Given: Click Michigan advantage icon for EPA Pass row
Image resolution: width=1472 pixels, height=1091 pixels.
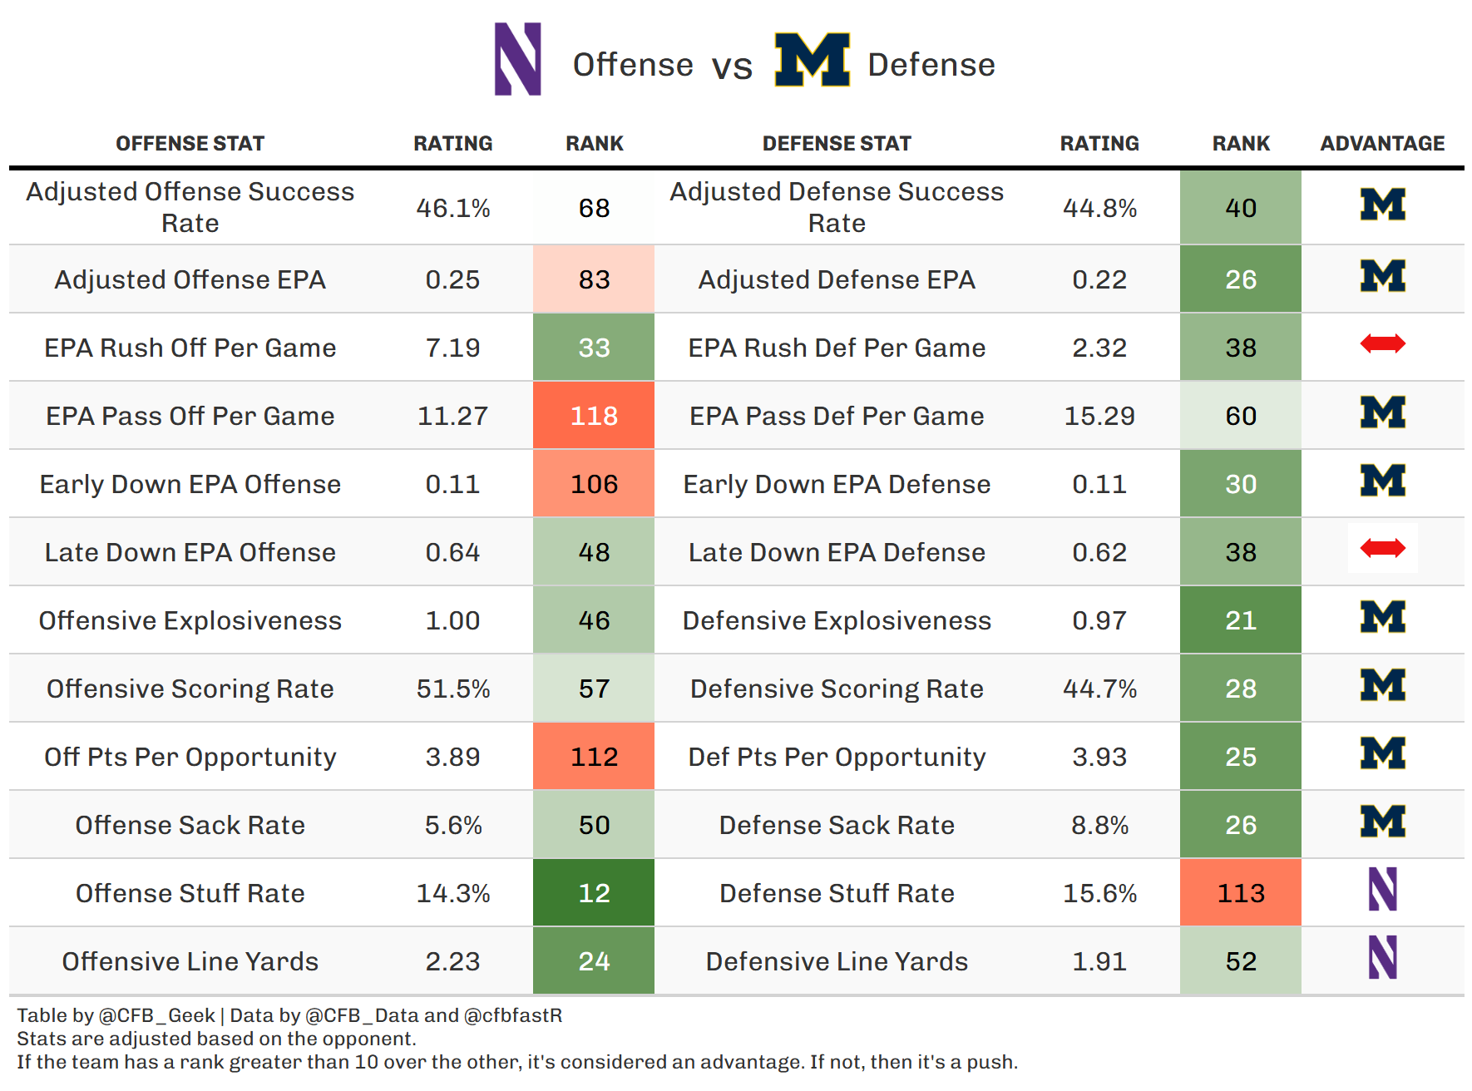Looking at the screenshot, I should (x=1382, y=412).
